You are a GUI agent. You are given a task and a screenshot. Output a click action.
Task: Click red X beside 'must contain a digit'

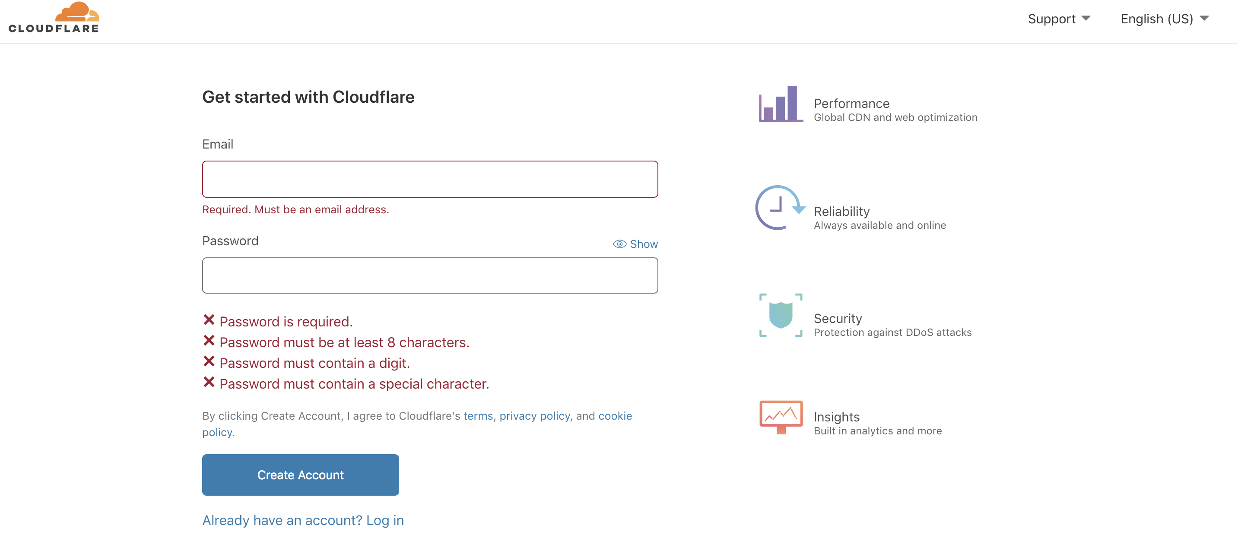coord(209,361)
